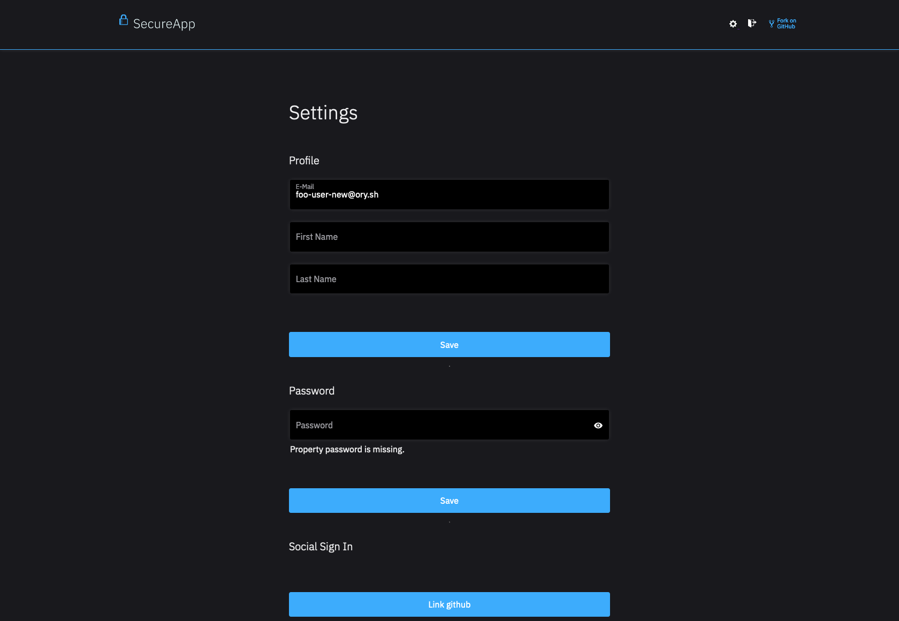The width and height of the screenshot is (899, 621).
Task: Click the sign-out icon in the header
Action: click(x=751, y=24)
